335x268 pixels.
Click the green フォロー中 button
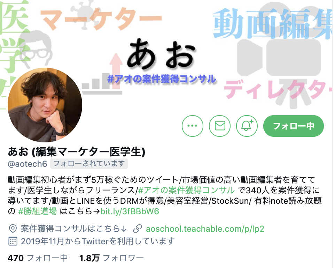[x=294, y=126]
